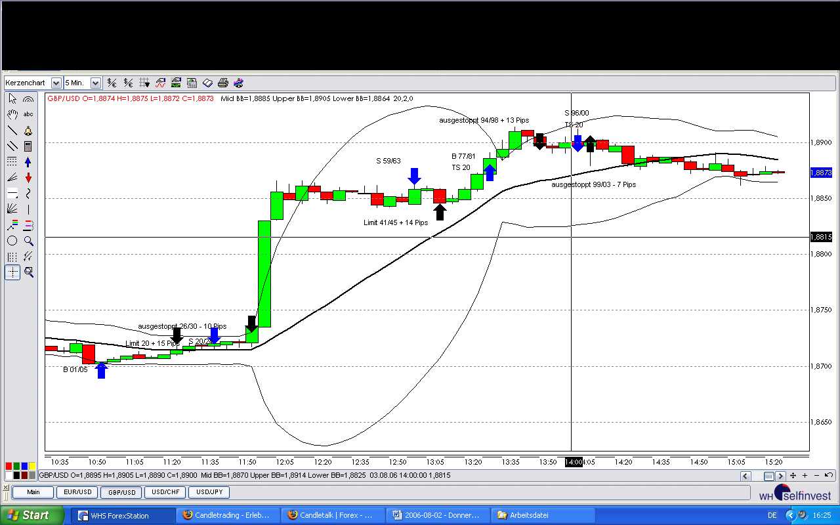840x525 pixels.
Task: Select the magnifier zoom tool
Action: point(28,241)
